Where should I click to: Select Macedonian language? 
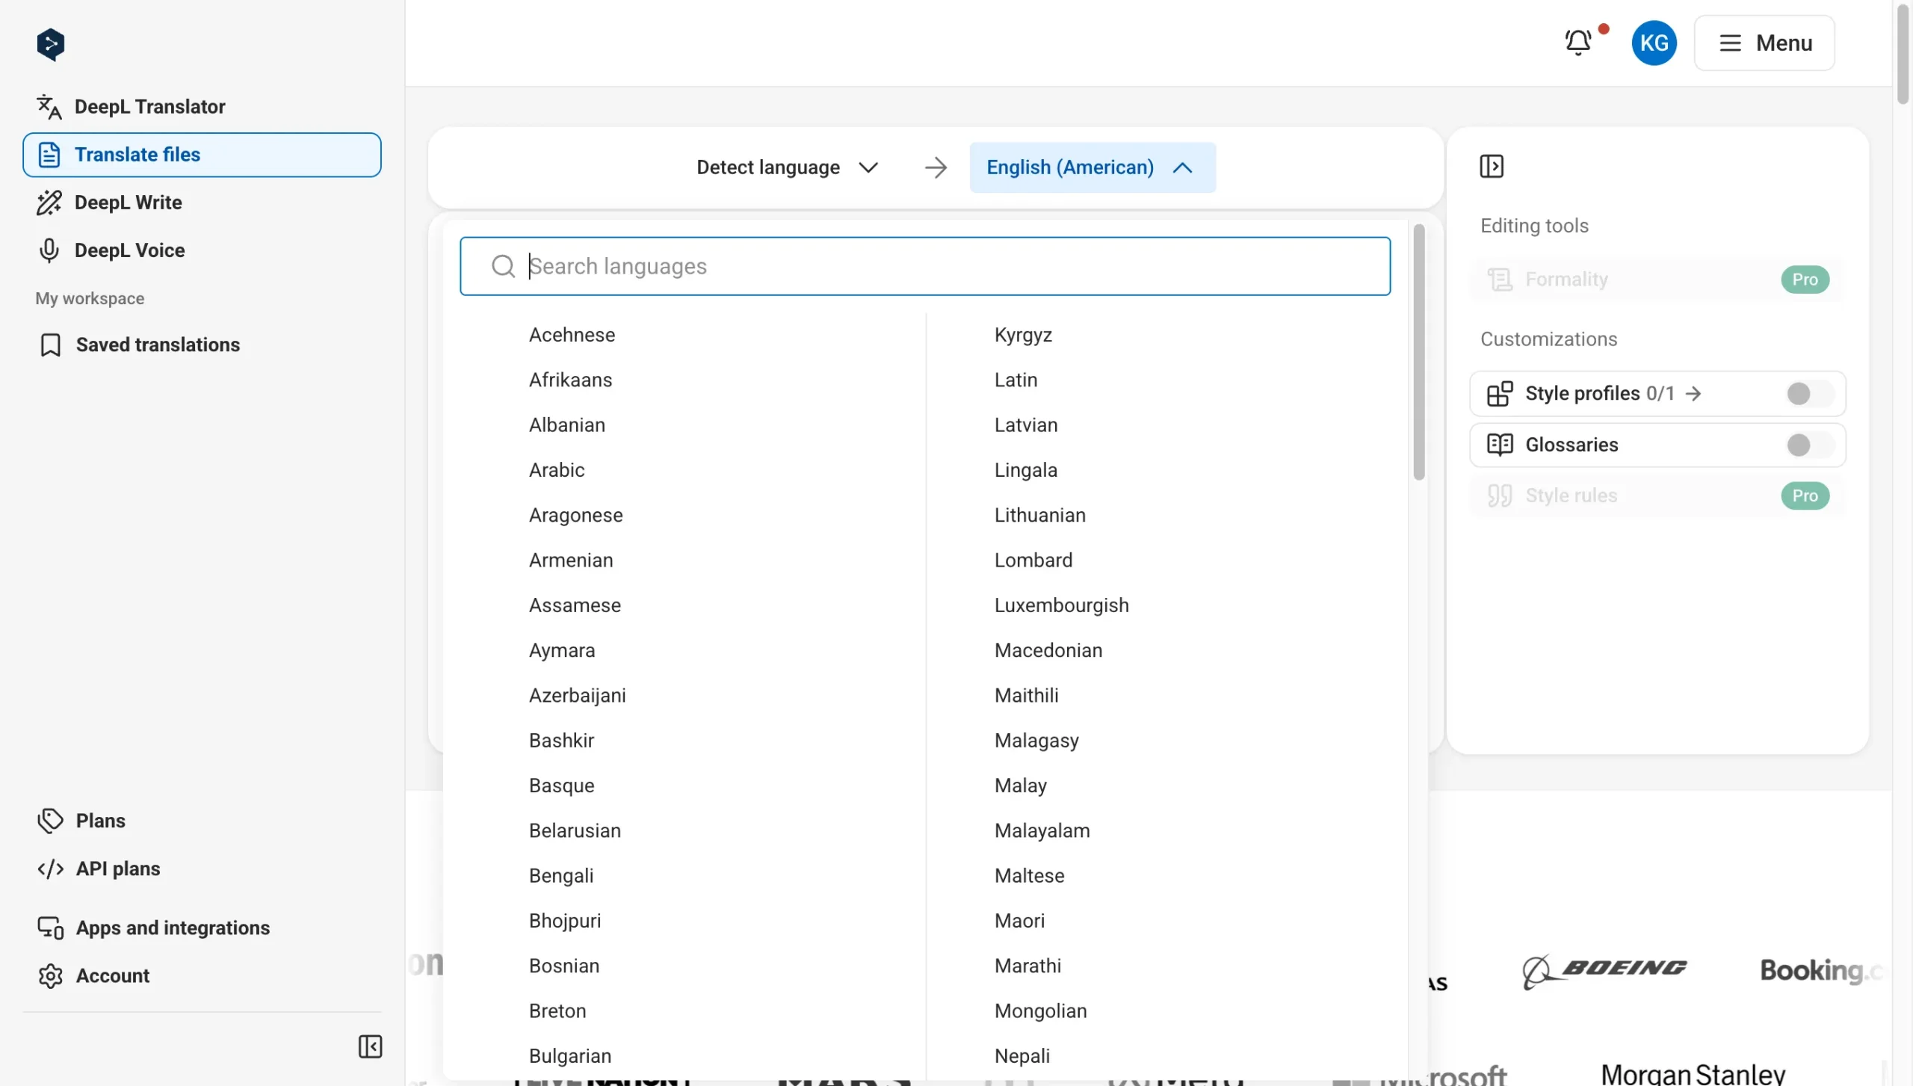click(1048, 650)
